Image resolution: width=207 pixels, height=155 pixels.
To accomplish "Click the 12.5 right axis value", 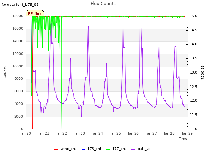I will click(193, 87).
